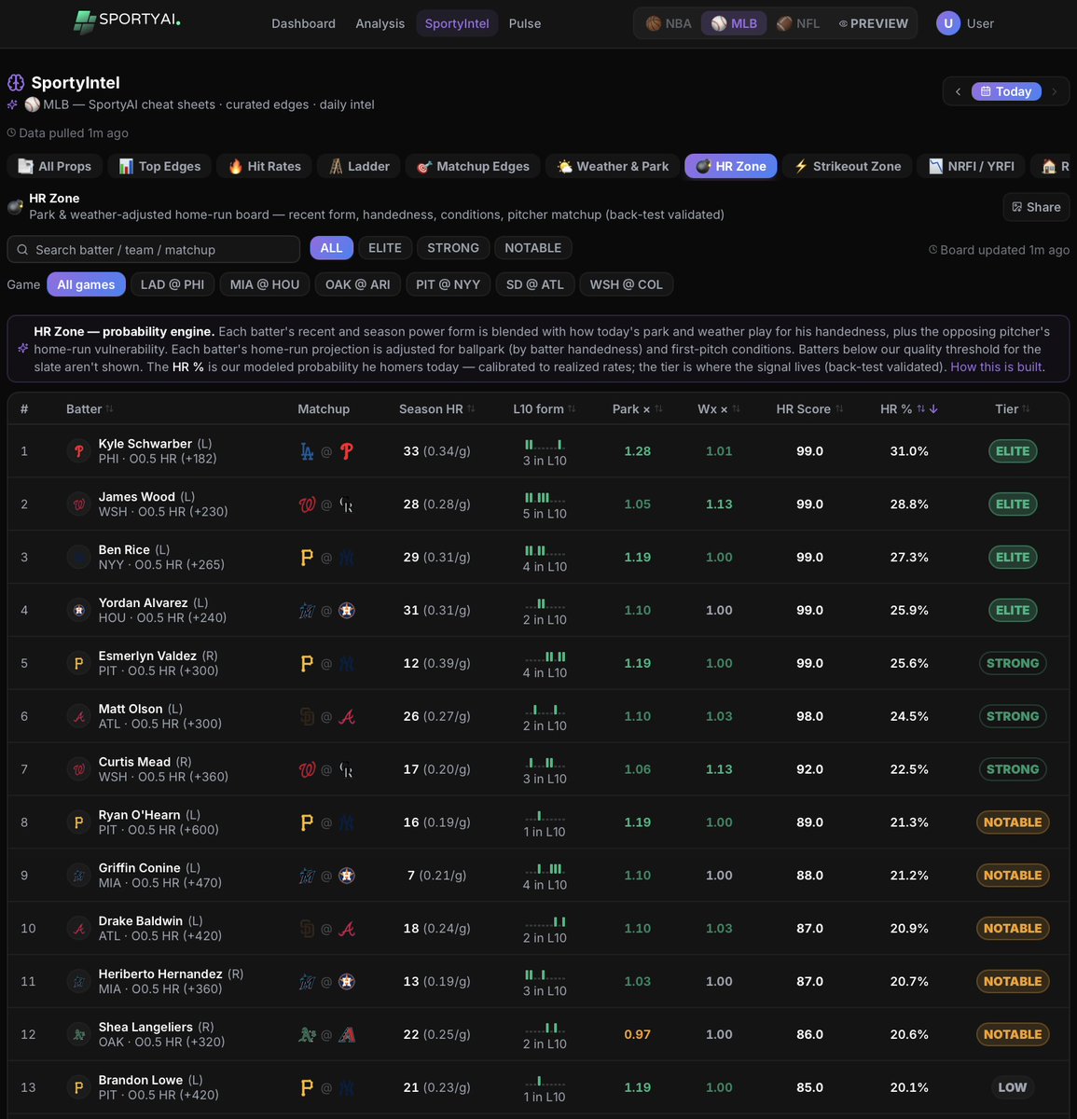Switch league to NFL
This screenshot has height=1119, width=1077.
[798, 23]
